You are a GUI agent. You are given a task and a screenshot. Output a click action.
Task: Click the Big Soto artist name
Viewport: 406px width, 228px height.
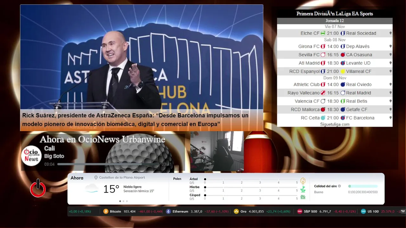click(x=54, y=156)
